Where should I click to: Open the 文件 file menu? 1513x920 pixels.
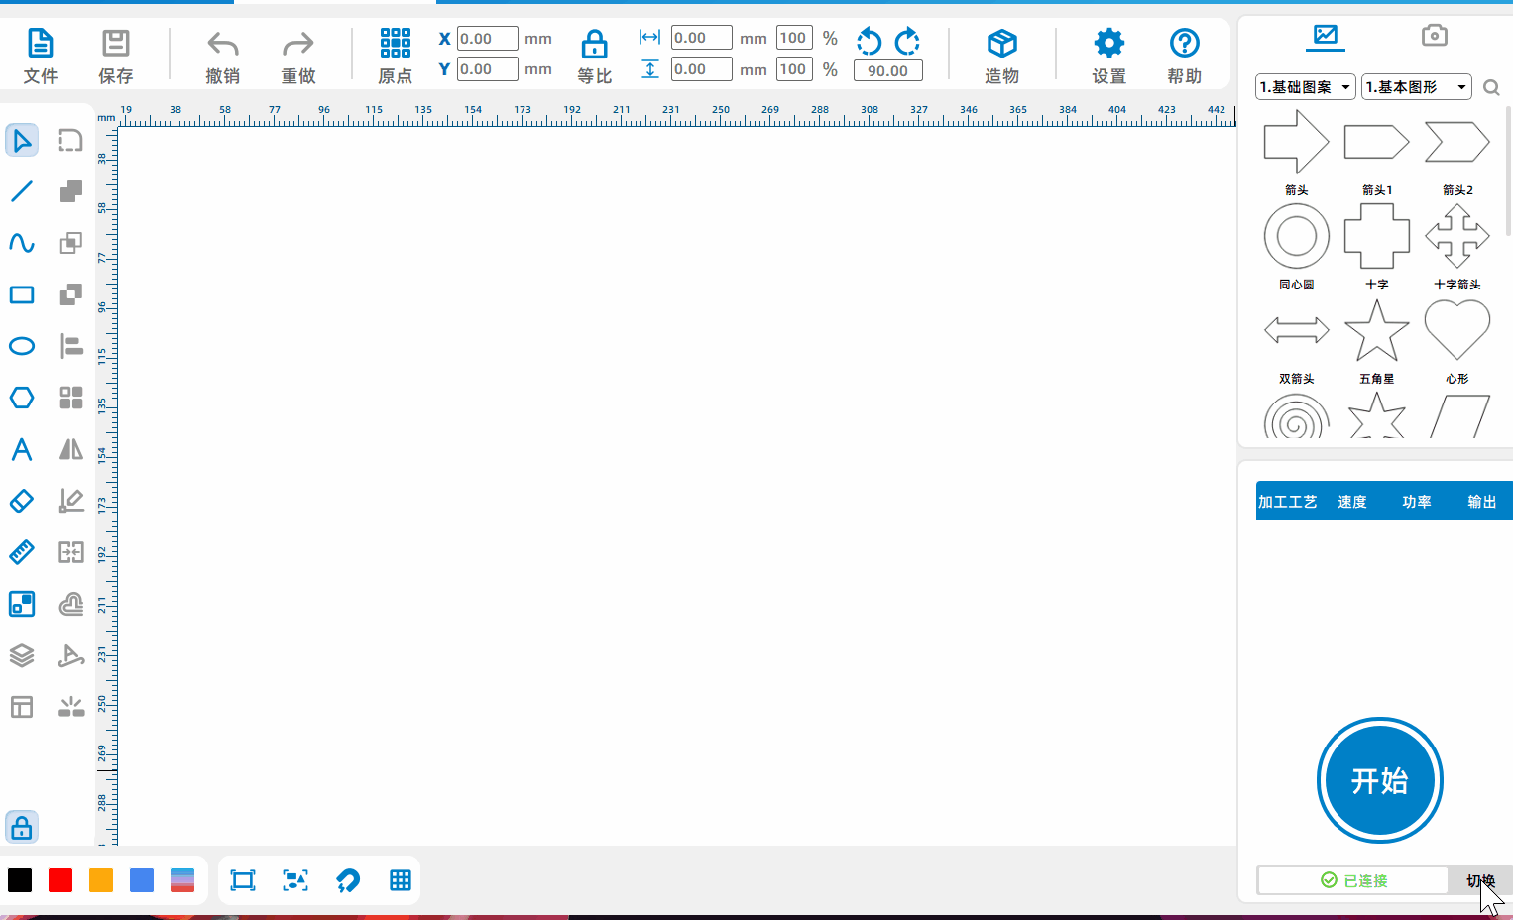pyautogui.click(x=41, y=56)
